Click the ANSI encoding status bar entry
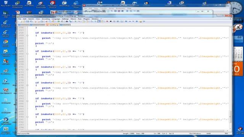The height and width of the screenshot is (137, 244). tap(209, 134)
